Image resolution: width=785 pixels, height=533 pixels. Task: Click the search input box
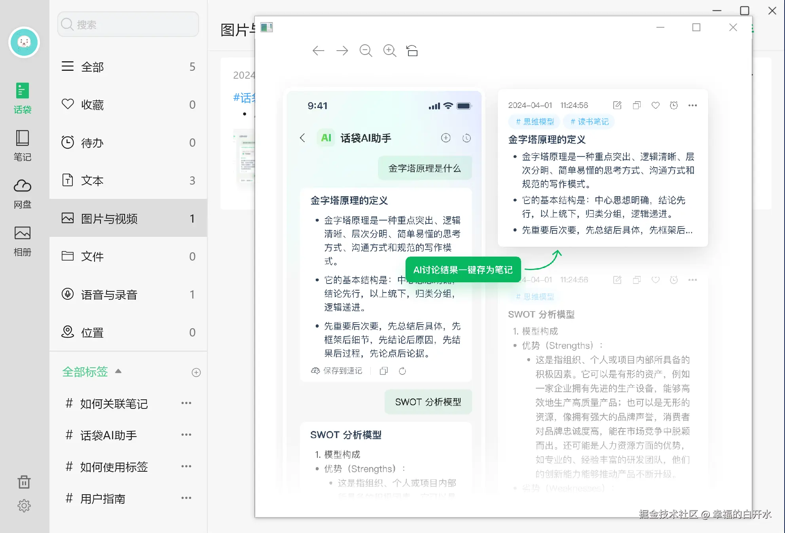tap(128, 24)
